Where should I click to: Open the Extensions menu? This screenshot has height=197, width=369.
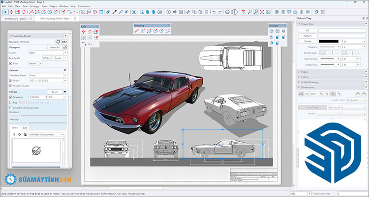pos(84,6)
